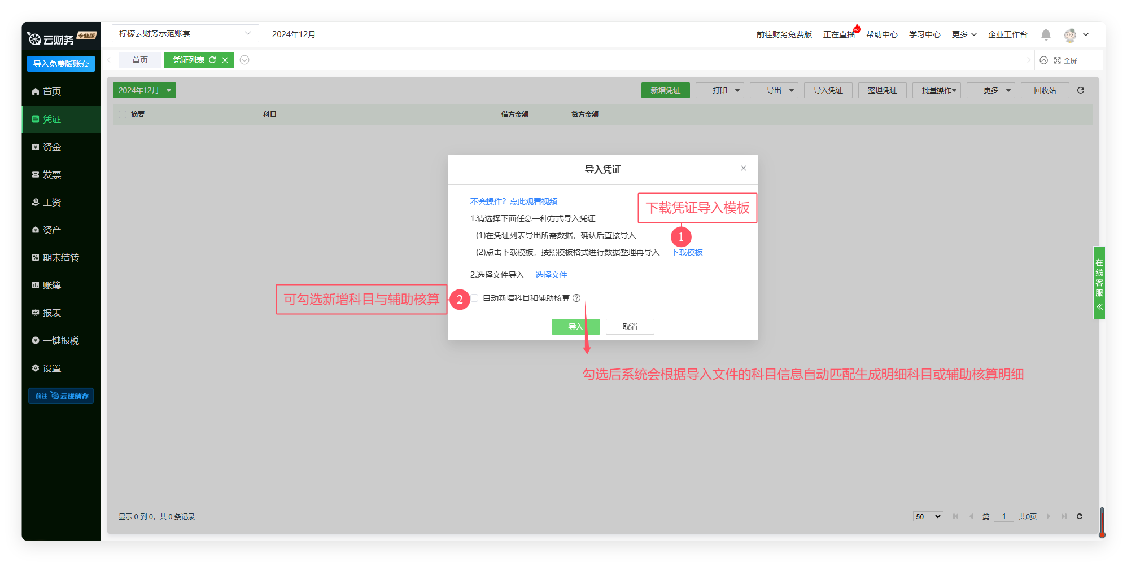Toggle the select-all checkbox beside 摘要
1127x562 pixels.
coord(123,115)
